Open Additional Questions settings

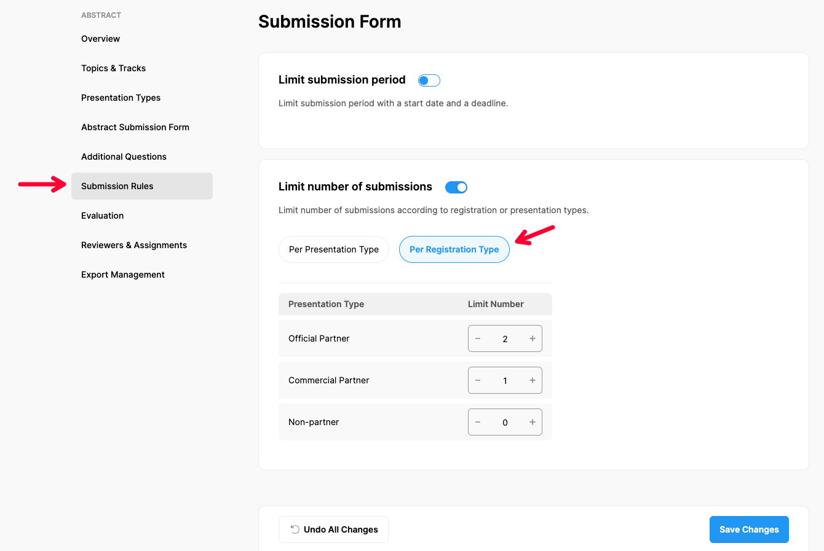pyautogui.click(x=124, y=157)
